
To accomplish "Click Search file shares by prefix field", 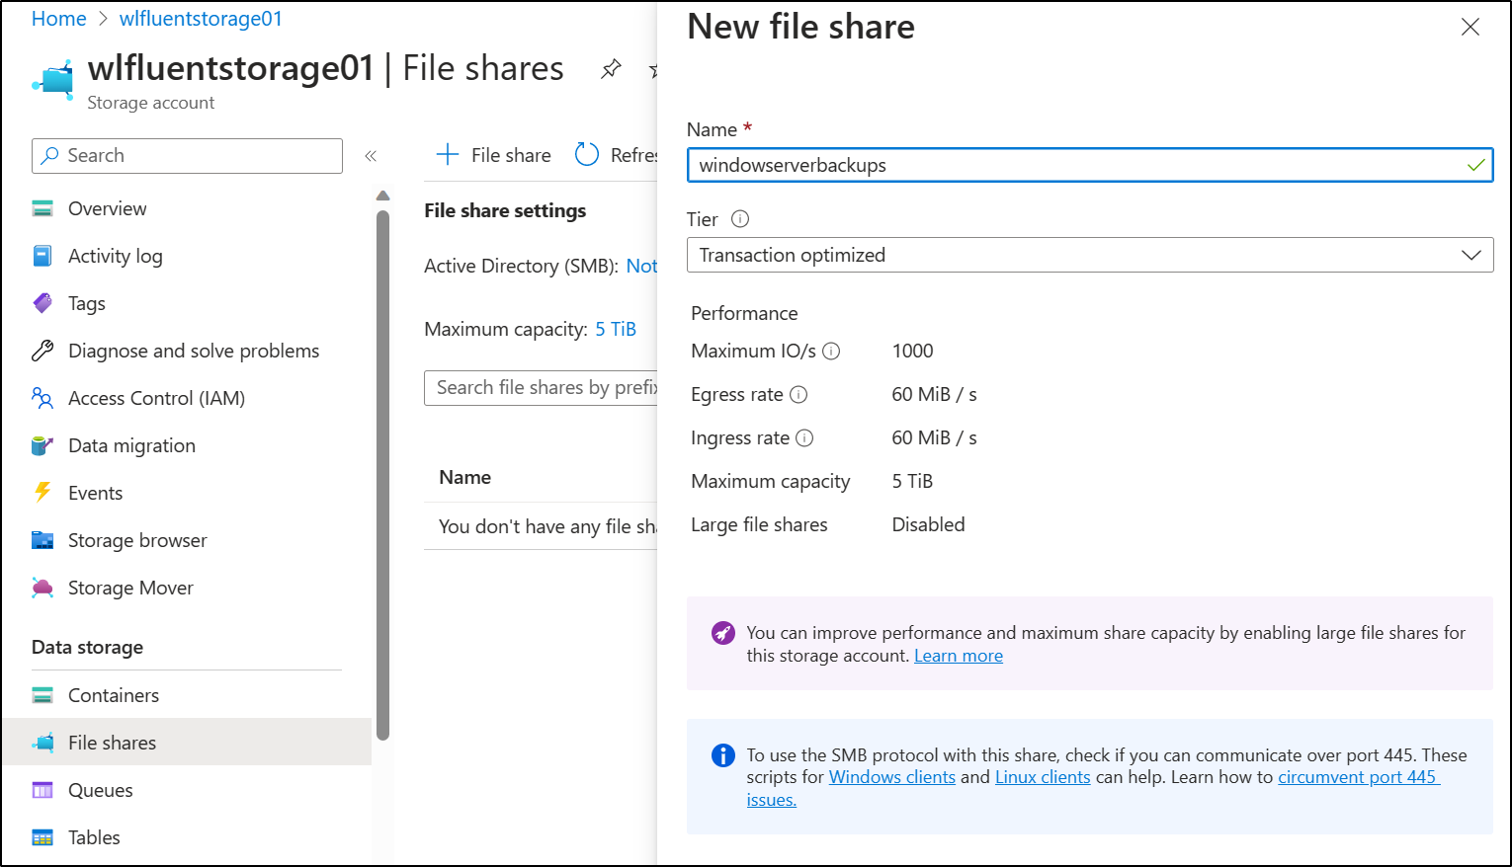I will pyautogui.click(x=542, y=388).
